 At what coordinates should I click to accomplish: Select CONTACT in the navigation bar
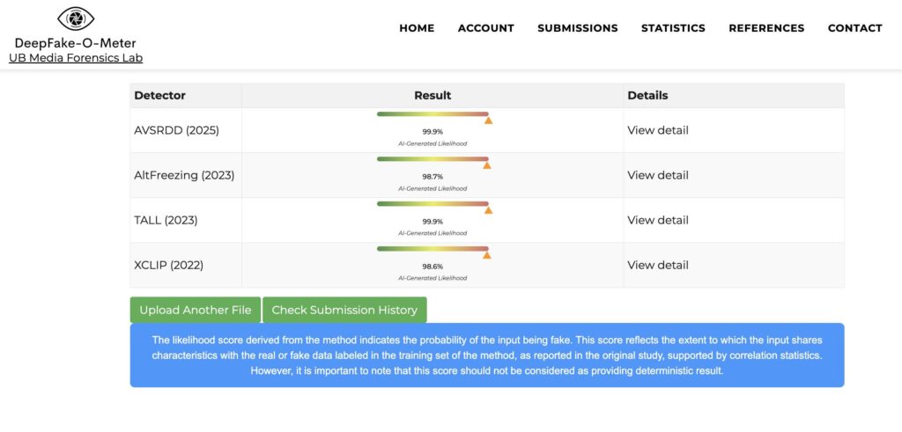[854, 28]
